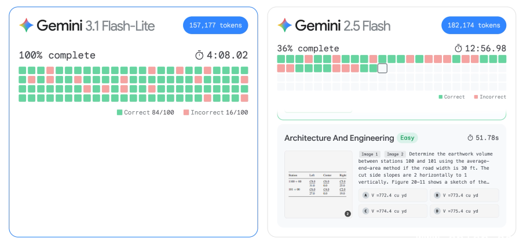Click the 157,177 tokens button

[215, 25]
